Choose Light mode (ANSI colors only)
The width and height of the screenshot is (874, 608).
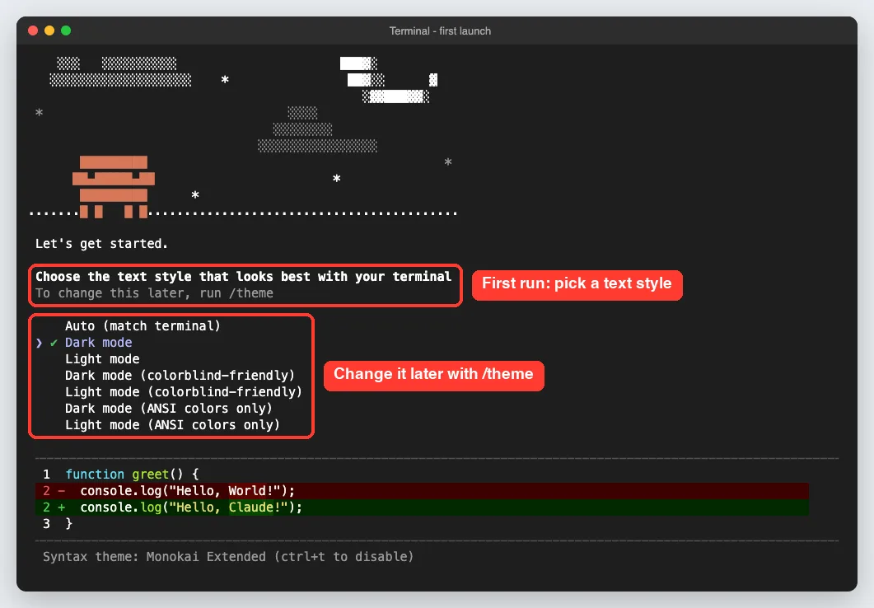172,424
